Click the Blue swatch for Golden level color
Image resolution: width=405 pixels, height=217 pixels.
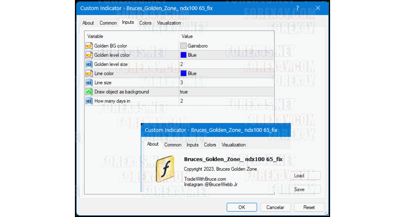[x=183, y=55]
